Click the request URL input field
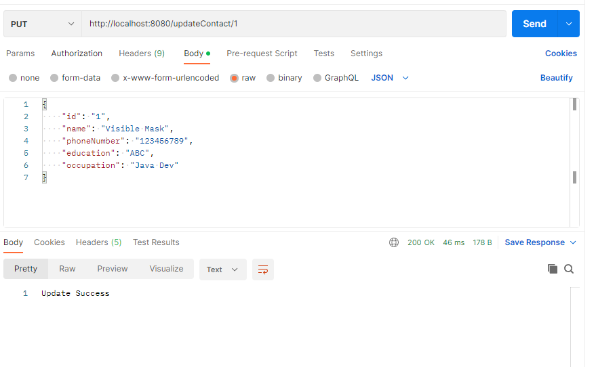 point(294,24)
